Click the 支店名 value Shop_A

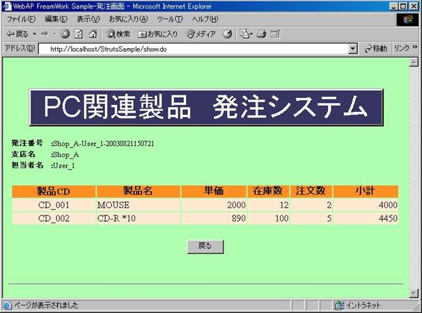(65, 155)
